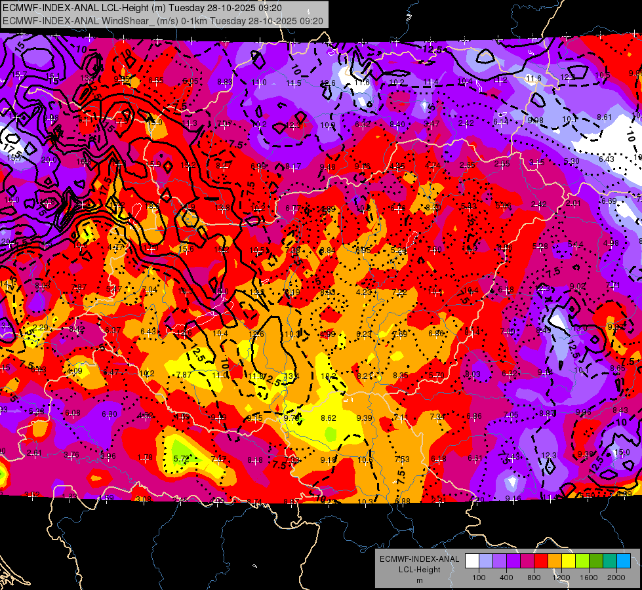Click the grid value '5.72'
Image resolution: width=642 pixels, height=590 pixels.
(x=181, y=459)
